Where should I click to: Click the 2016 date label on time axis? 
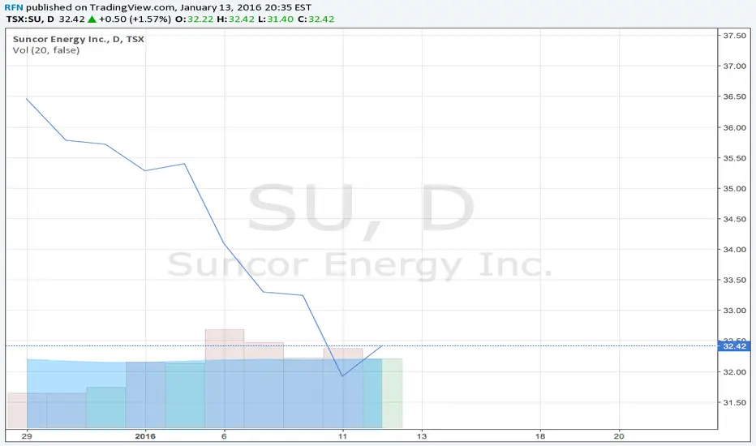(x=145, y=436)
